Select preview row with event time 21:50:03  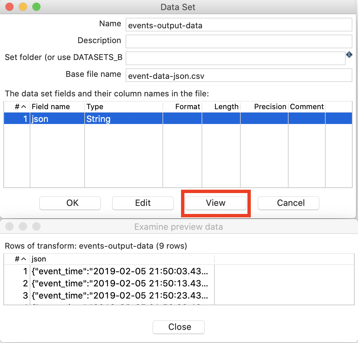tap(122, 271)
